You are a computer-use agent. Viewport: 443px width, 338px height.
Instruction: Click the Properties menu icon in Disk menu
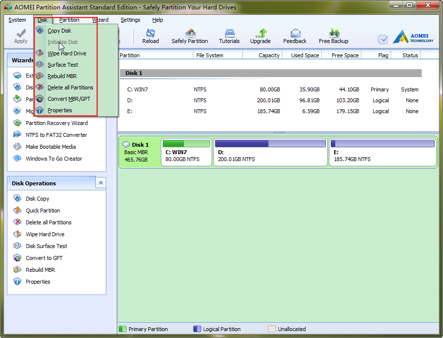(40, 110)
